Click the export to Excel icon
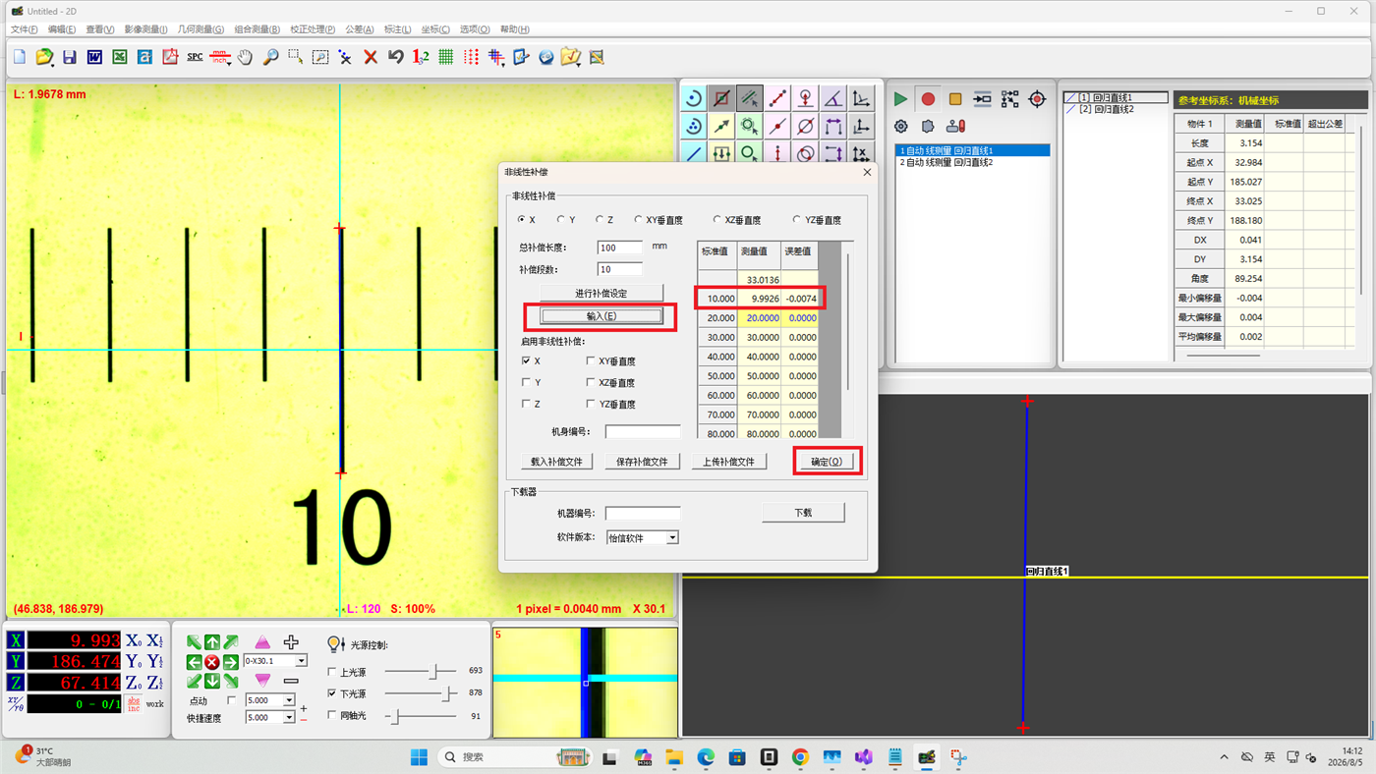The image size is (1376, 774). [x=119, y=57]
